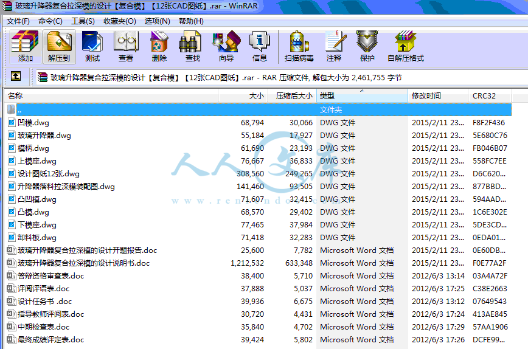
Task: Click the DWG icon beside 上模座.dwg
Action: (12, 161)
